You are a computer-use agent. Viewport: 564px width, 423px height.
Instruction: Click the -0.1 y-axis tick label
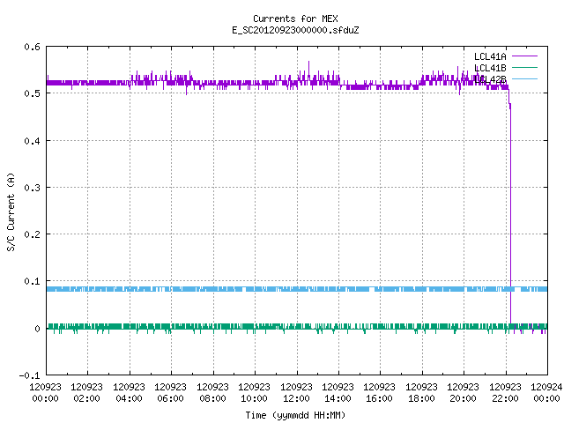click(x=29, y=375)
